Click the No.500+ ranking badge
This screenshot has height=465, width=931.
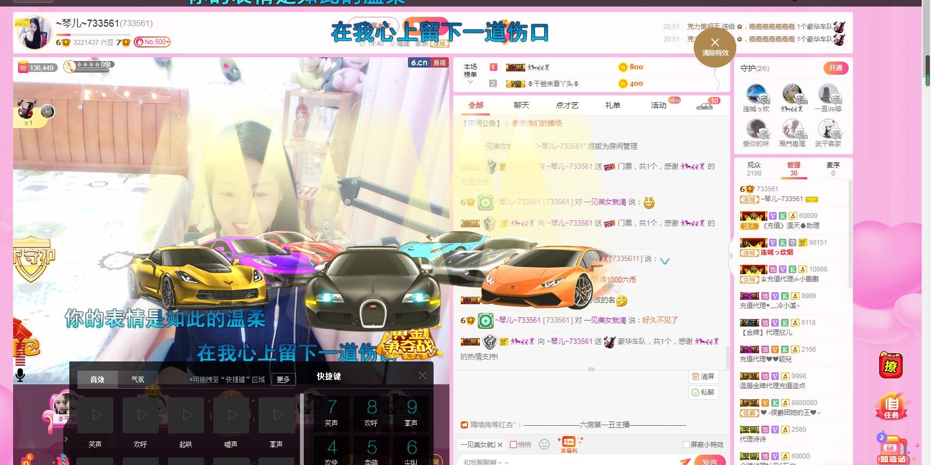click(x=152, y=42)
